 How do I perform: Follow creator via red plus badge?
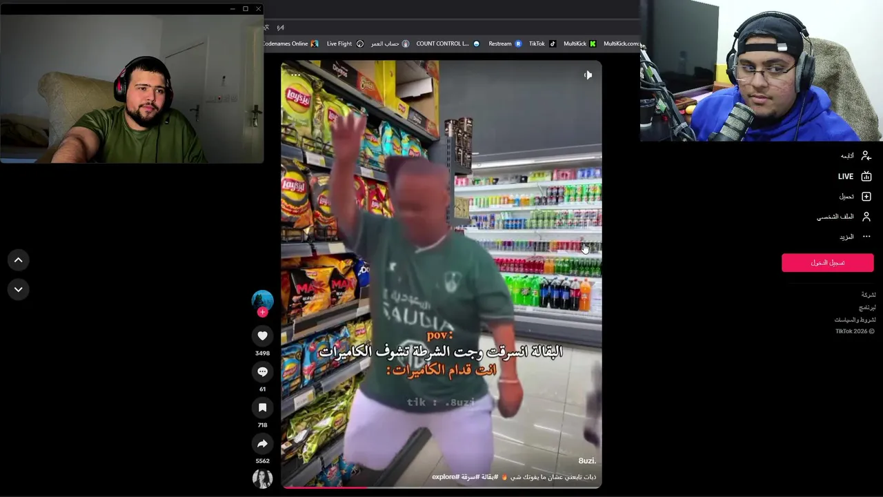(262, 312)
